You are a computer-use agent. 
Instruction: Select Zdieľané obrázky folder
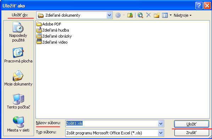point(54,36)
